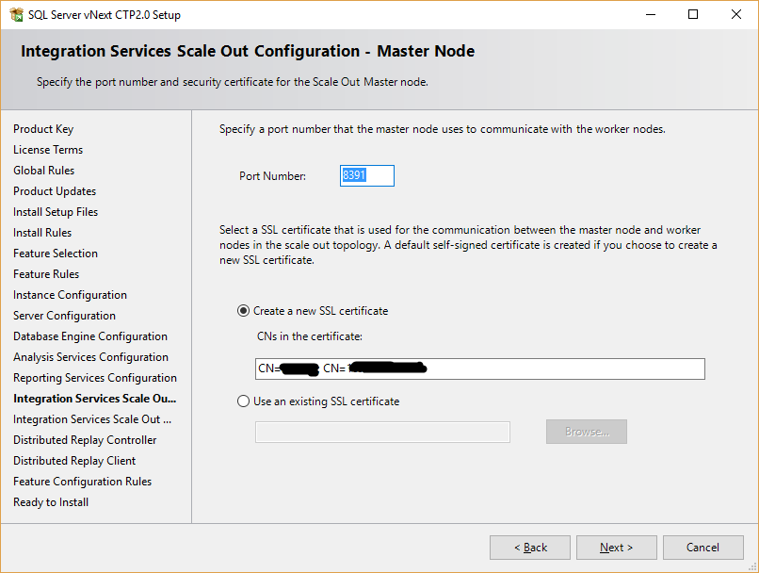Click the SQL Server setup title bar icon

[x=16, y=14]
